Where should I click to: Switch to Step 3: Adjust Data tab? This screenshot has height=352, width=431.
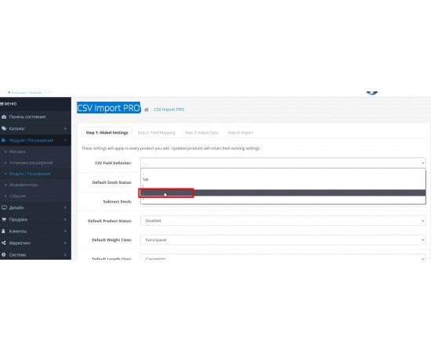point(201,133)
